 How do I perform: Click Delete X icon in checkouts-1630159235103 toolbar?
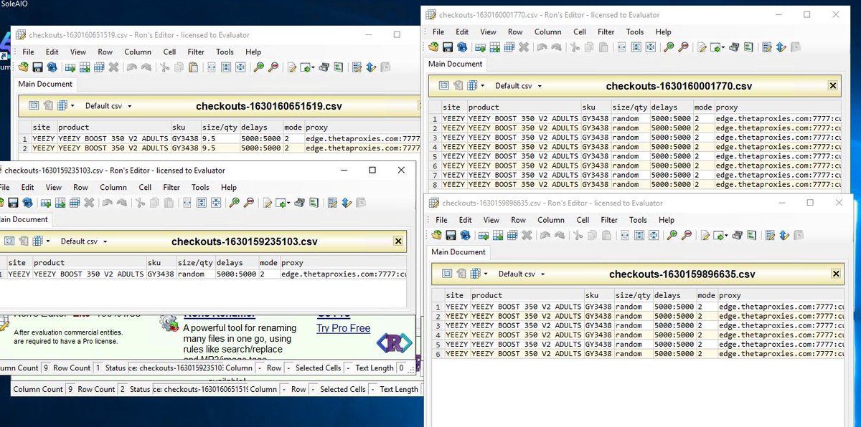(88, 202)
